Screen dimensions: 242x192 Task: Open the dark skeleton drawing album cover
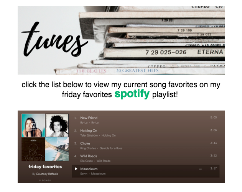click(x=33, y=149)
